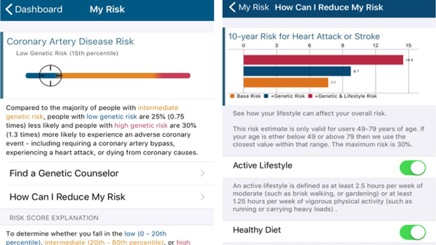This screenshot has width=436, height=245.
Task: Click the red 14.5 risk bar in chart
Action: click(323, 60)
